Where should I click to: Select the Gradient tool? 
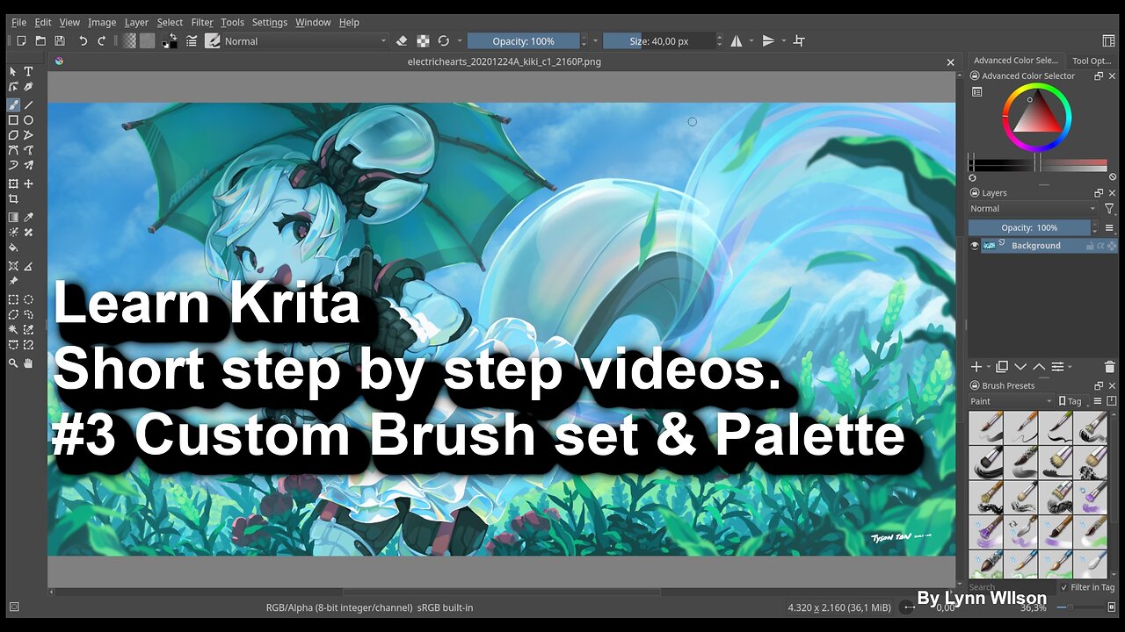coord(13,217)
